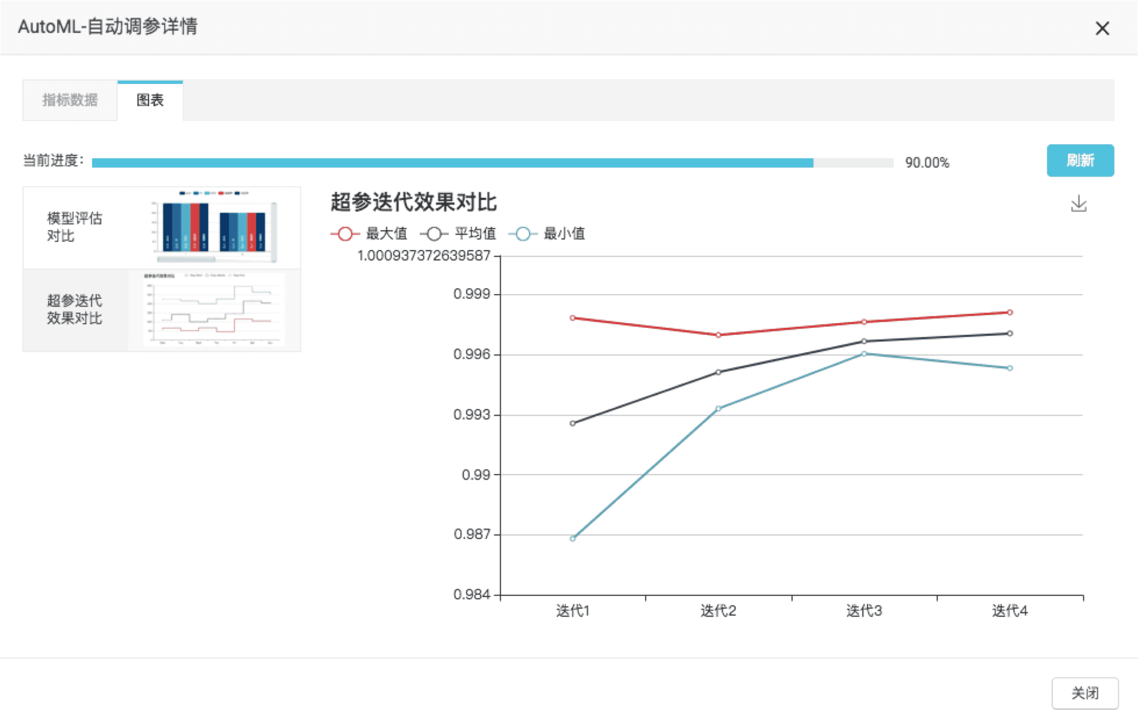Click 最小值 data point at 迭代3
This screenshot has width=1138, height=725.
pyautogui.click(x=864, y=354)
